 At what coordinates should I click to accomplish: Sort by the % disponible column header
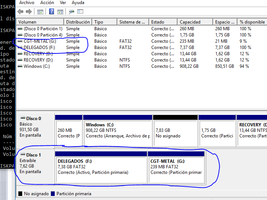tap(252, 22)
